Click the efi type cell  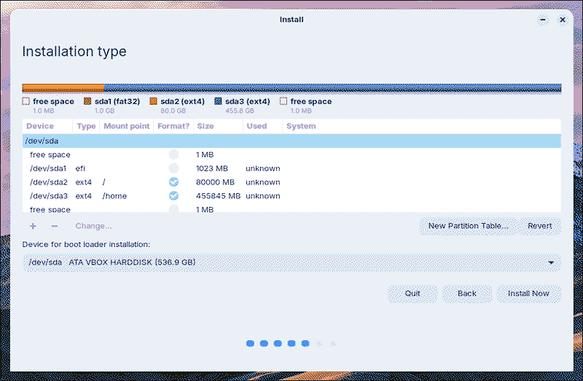tap(80, 168)
